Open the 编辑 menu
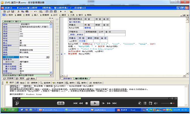Image resolution: width=190 pixels, height=114 pixels. click(18, 15)
